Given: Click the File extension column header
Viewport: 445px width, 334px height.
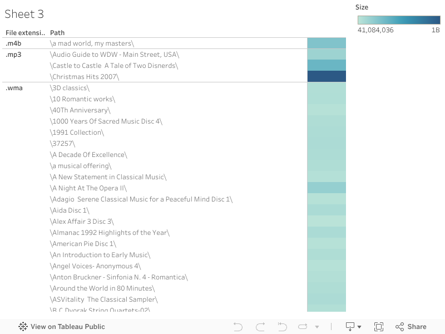Looking at the screenshot, I should 25,33.
